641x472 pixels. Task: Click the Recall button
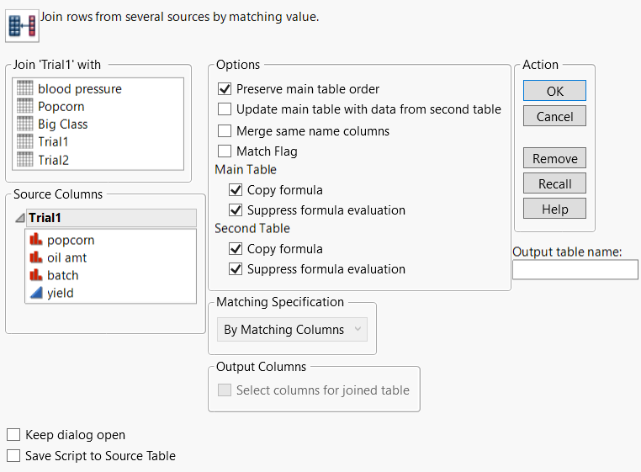tap(554, 183)
